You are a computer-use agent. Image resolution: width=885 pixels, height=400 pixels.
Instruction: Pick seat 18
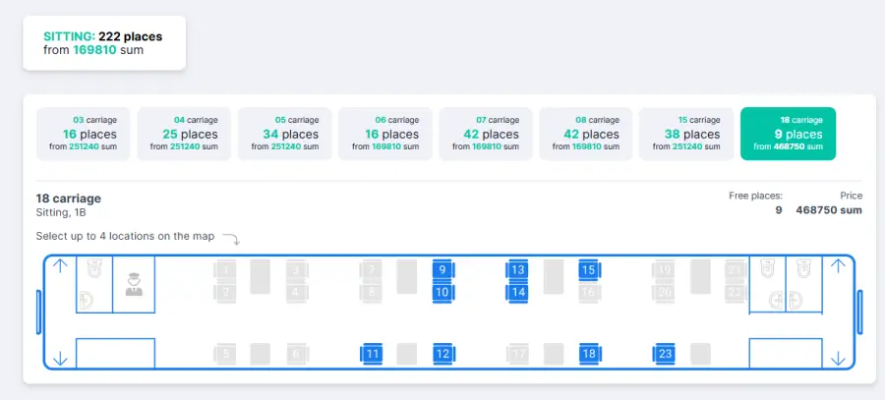coord(589,354)
